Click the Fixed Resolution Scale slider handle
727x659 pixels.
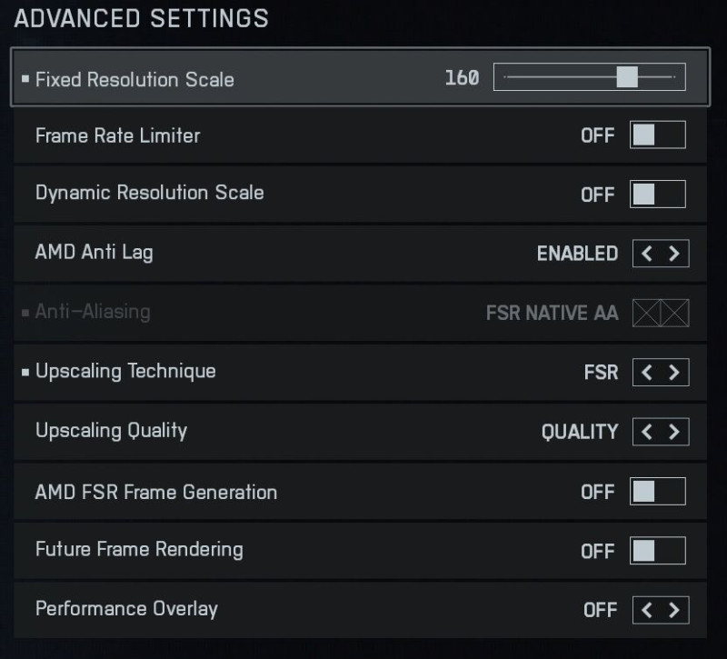[x=627, y=77]
